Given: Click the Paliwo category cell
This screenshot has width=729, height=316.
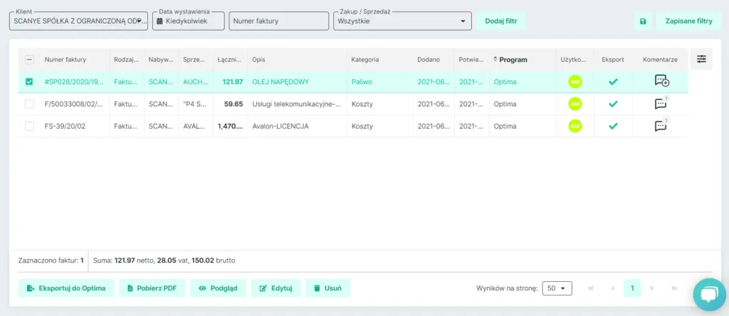Looking at the screenshot, I should [362, 81].
